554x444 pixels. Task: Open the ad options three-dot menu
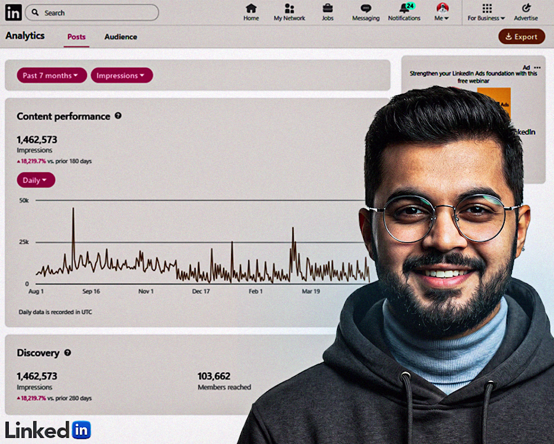[537, 68]
